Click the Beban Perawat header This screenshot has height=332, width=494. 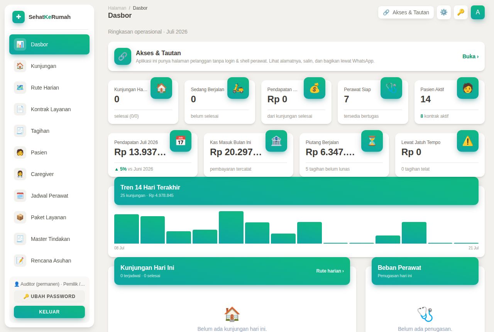(425, 271)
